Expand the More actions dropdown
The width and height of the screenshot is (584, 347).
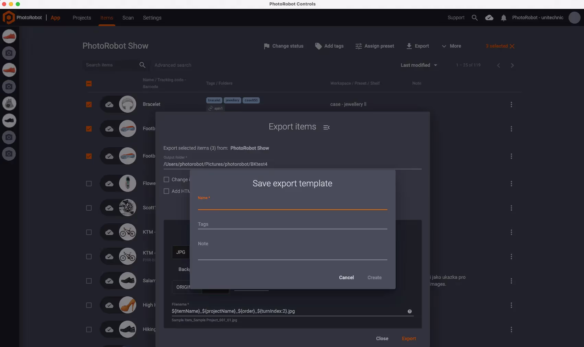tap(452, 46)
